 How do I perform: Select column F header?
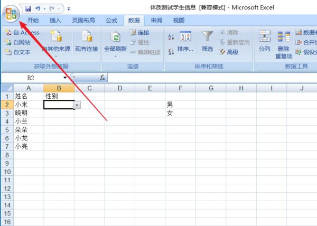coord(181,88)
